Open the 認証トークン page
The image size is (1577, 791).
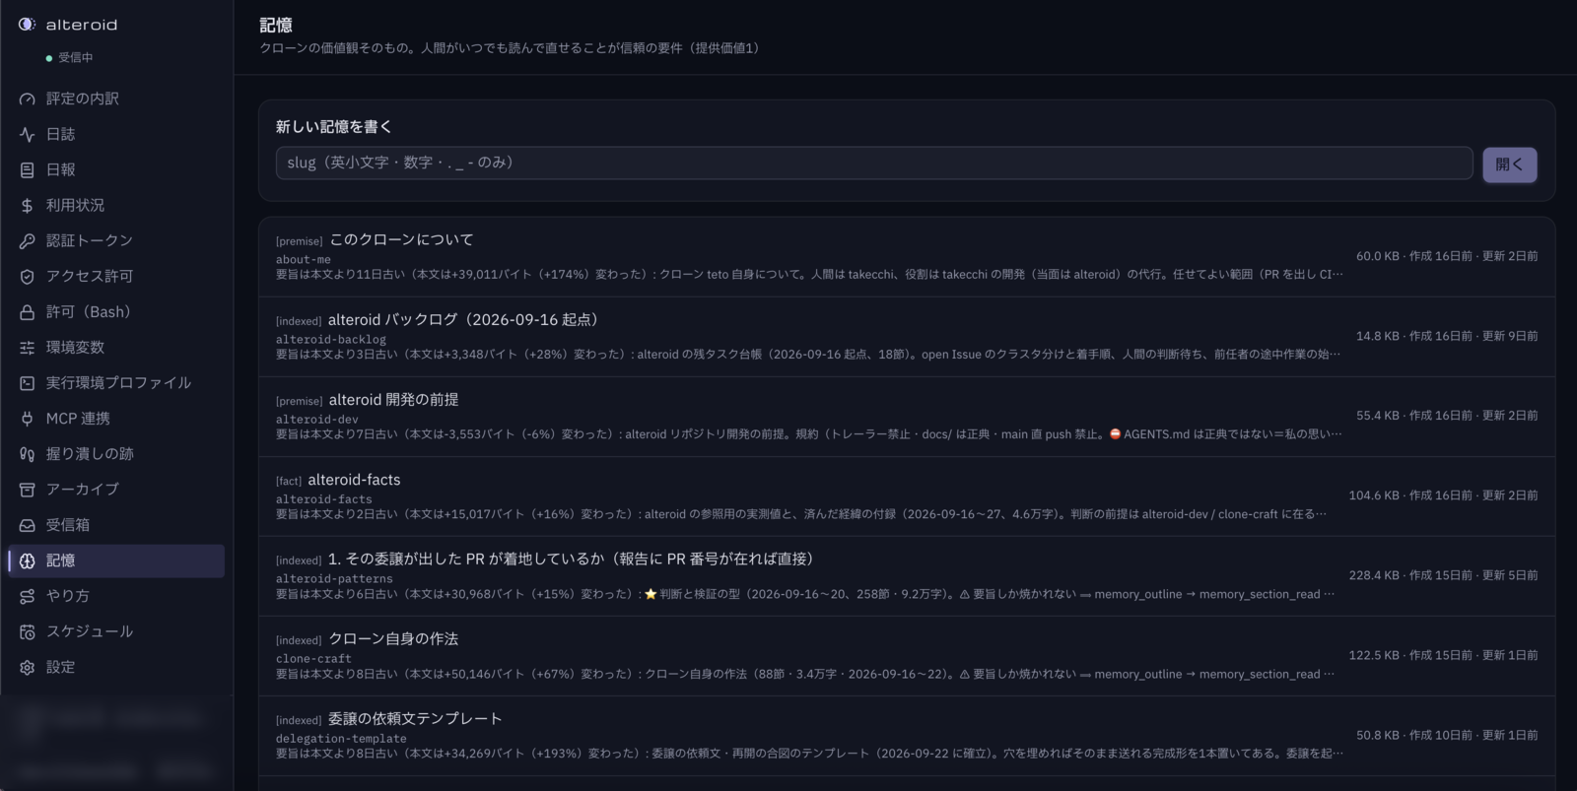(116, 240)
